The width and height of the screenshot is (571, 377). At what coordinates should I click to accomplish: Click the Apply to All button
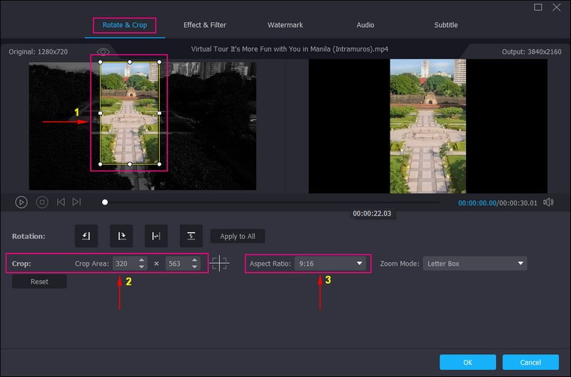pos(238,236)
